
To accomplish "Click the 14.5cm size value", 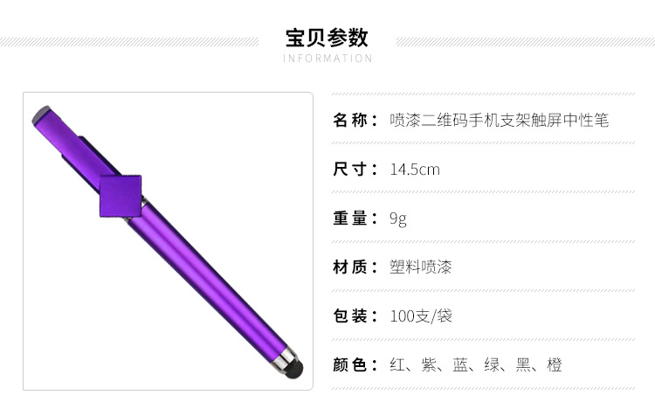I will pyautogui.click(x=415, y=169).
